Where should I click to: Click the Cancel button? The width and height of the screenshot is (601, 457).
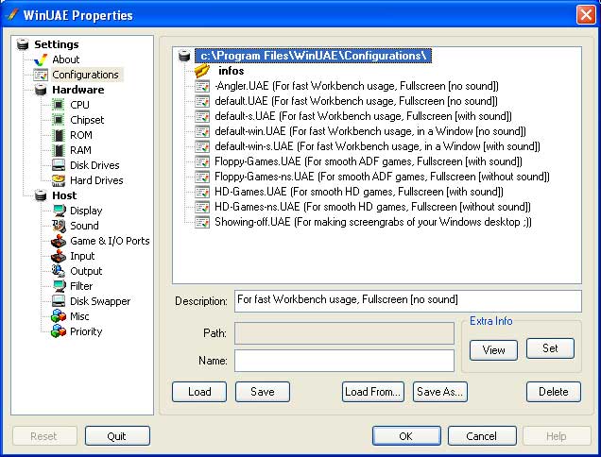(482, 436)
